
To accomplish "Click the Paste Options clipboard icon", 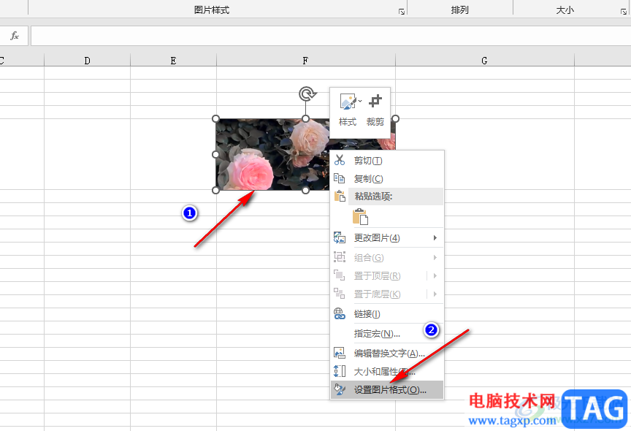I will point(340,196).
